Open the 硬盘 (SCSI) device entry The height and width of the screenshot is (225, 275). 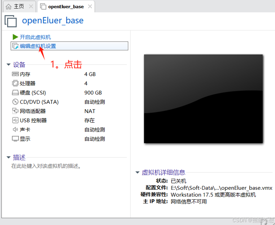click(33, 93)
